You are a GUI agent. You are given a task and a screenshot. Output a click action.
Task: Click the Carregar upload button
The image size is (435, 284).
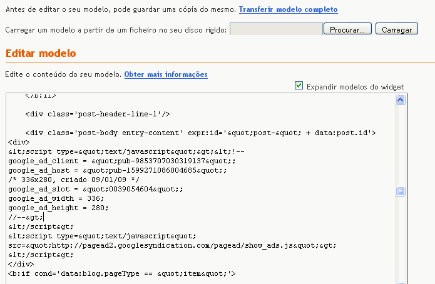click(x=396, y=29)
